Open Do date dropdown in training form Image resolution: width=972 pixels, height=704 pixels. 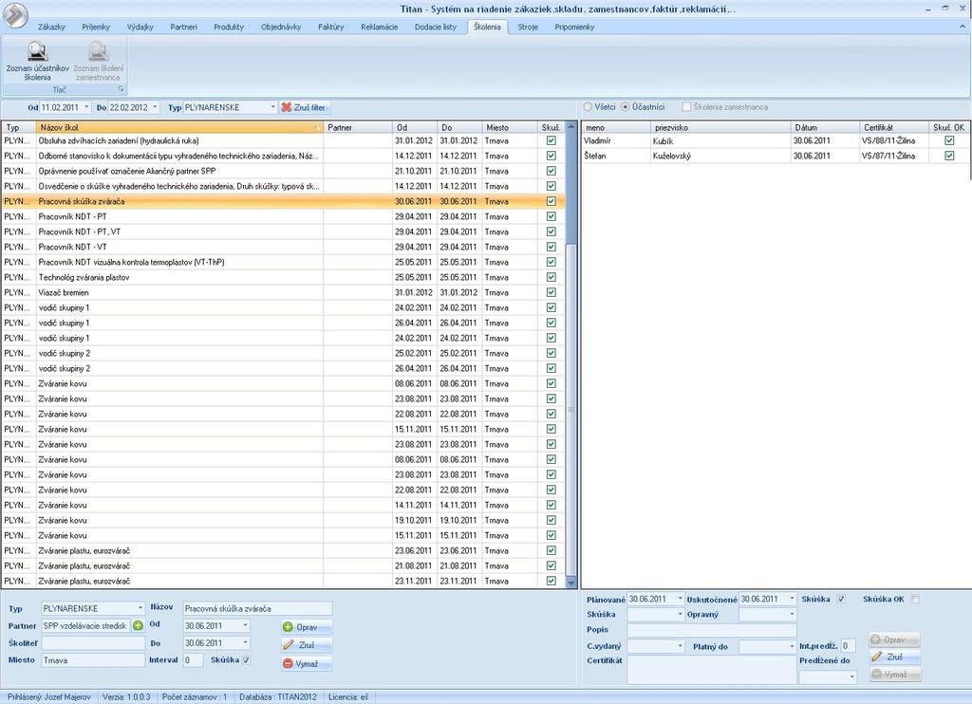click(246, 643)
